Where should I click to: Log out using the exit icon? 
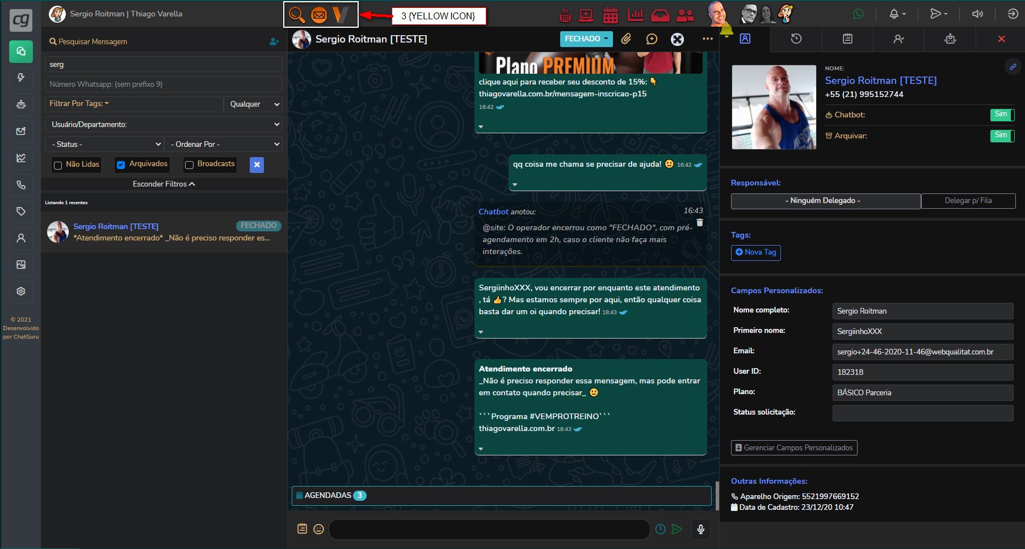(x=1013, y=14)
